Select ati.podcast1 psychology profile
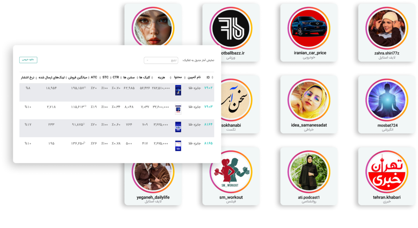Viewport: 418px width, 228px height. click(309, 176)
